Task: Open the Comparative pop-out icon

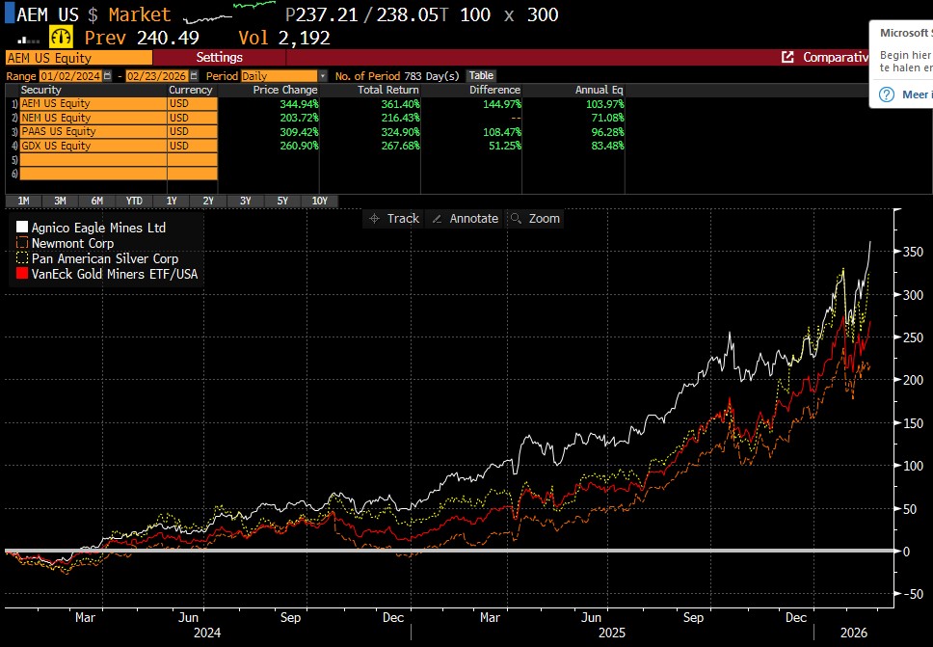Action: 787,58
